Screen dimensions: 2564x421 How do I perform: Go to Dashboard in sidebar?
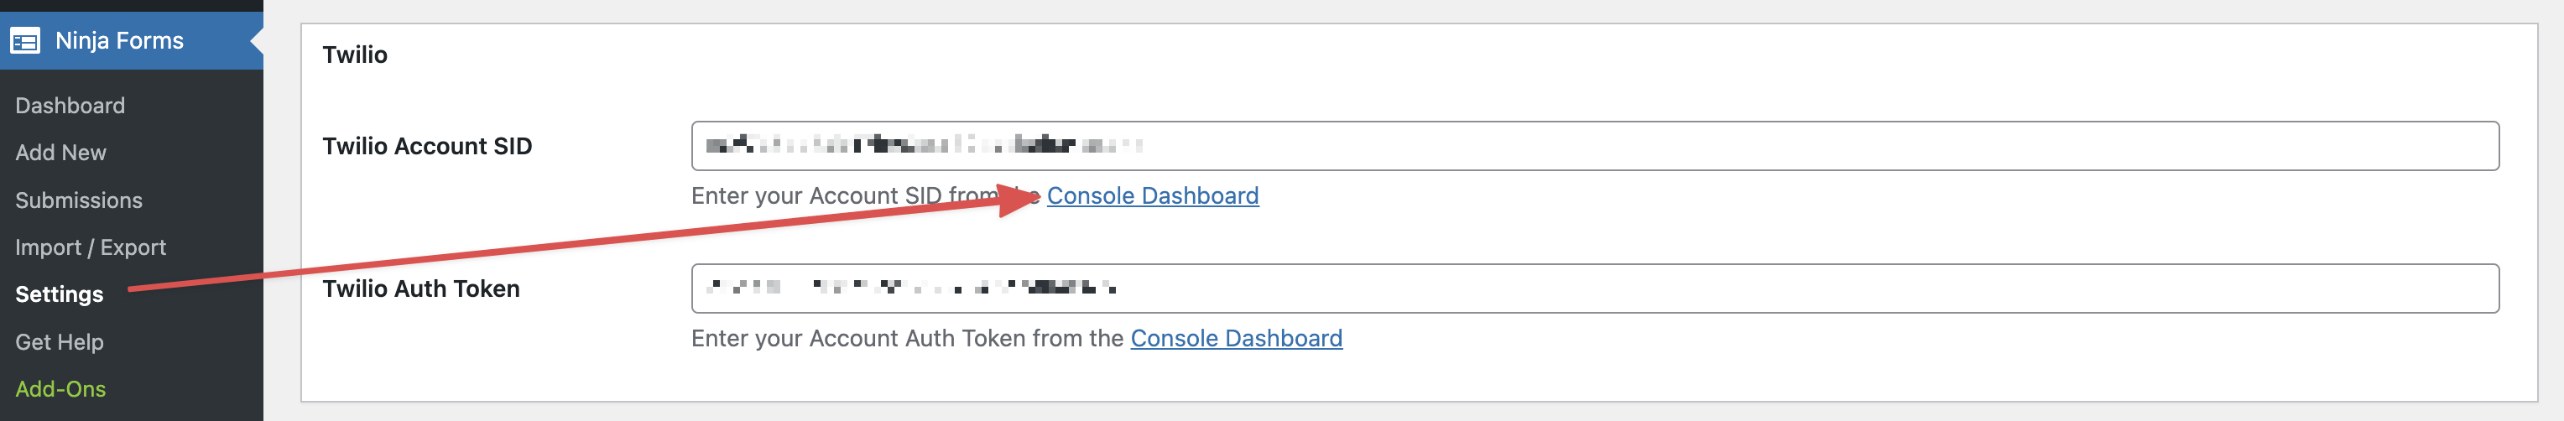tap(70, 106)
